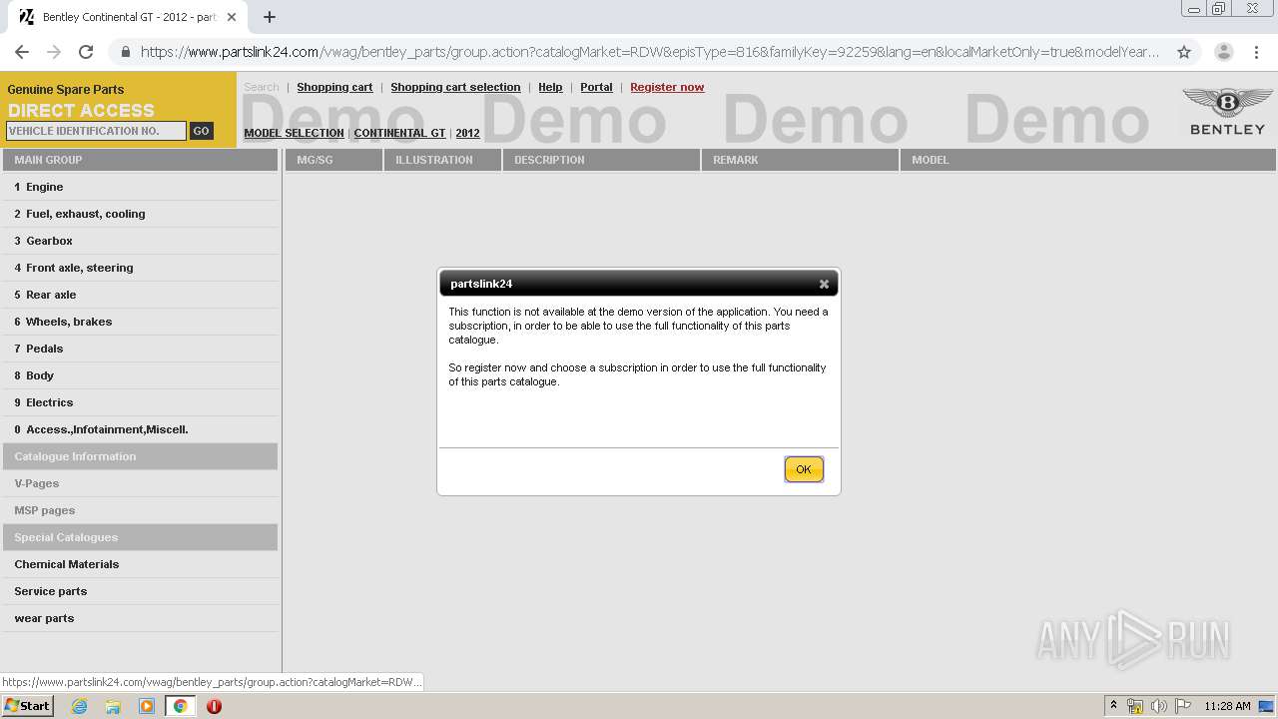
Task: Click the red stop-sign taskbar icon
Action: tap(214, 706)
